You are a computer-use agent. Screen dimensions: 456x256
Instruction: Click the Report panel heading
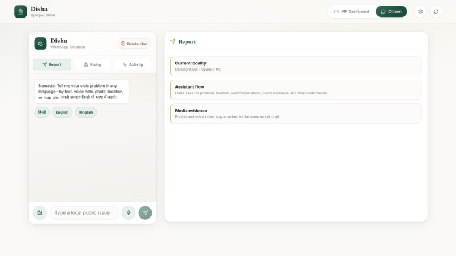click(x=187, y=42)
